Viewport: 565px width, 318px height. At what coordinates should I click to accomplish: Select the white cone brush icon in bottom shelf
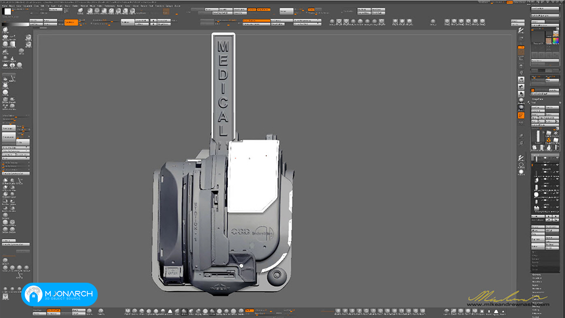pos(169,311)
